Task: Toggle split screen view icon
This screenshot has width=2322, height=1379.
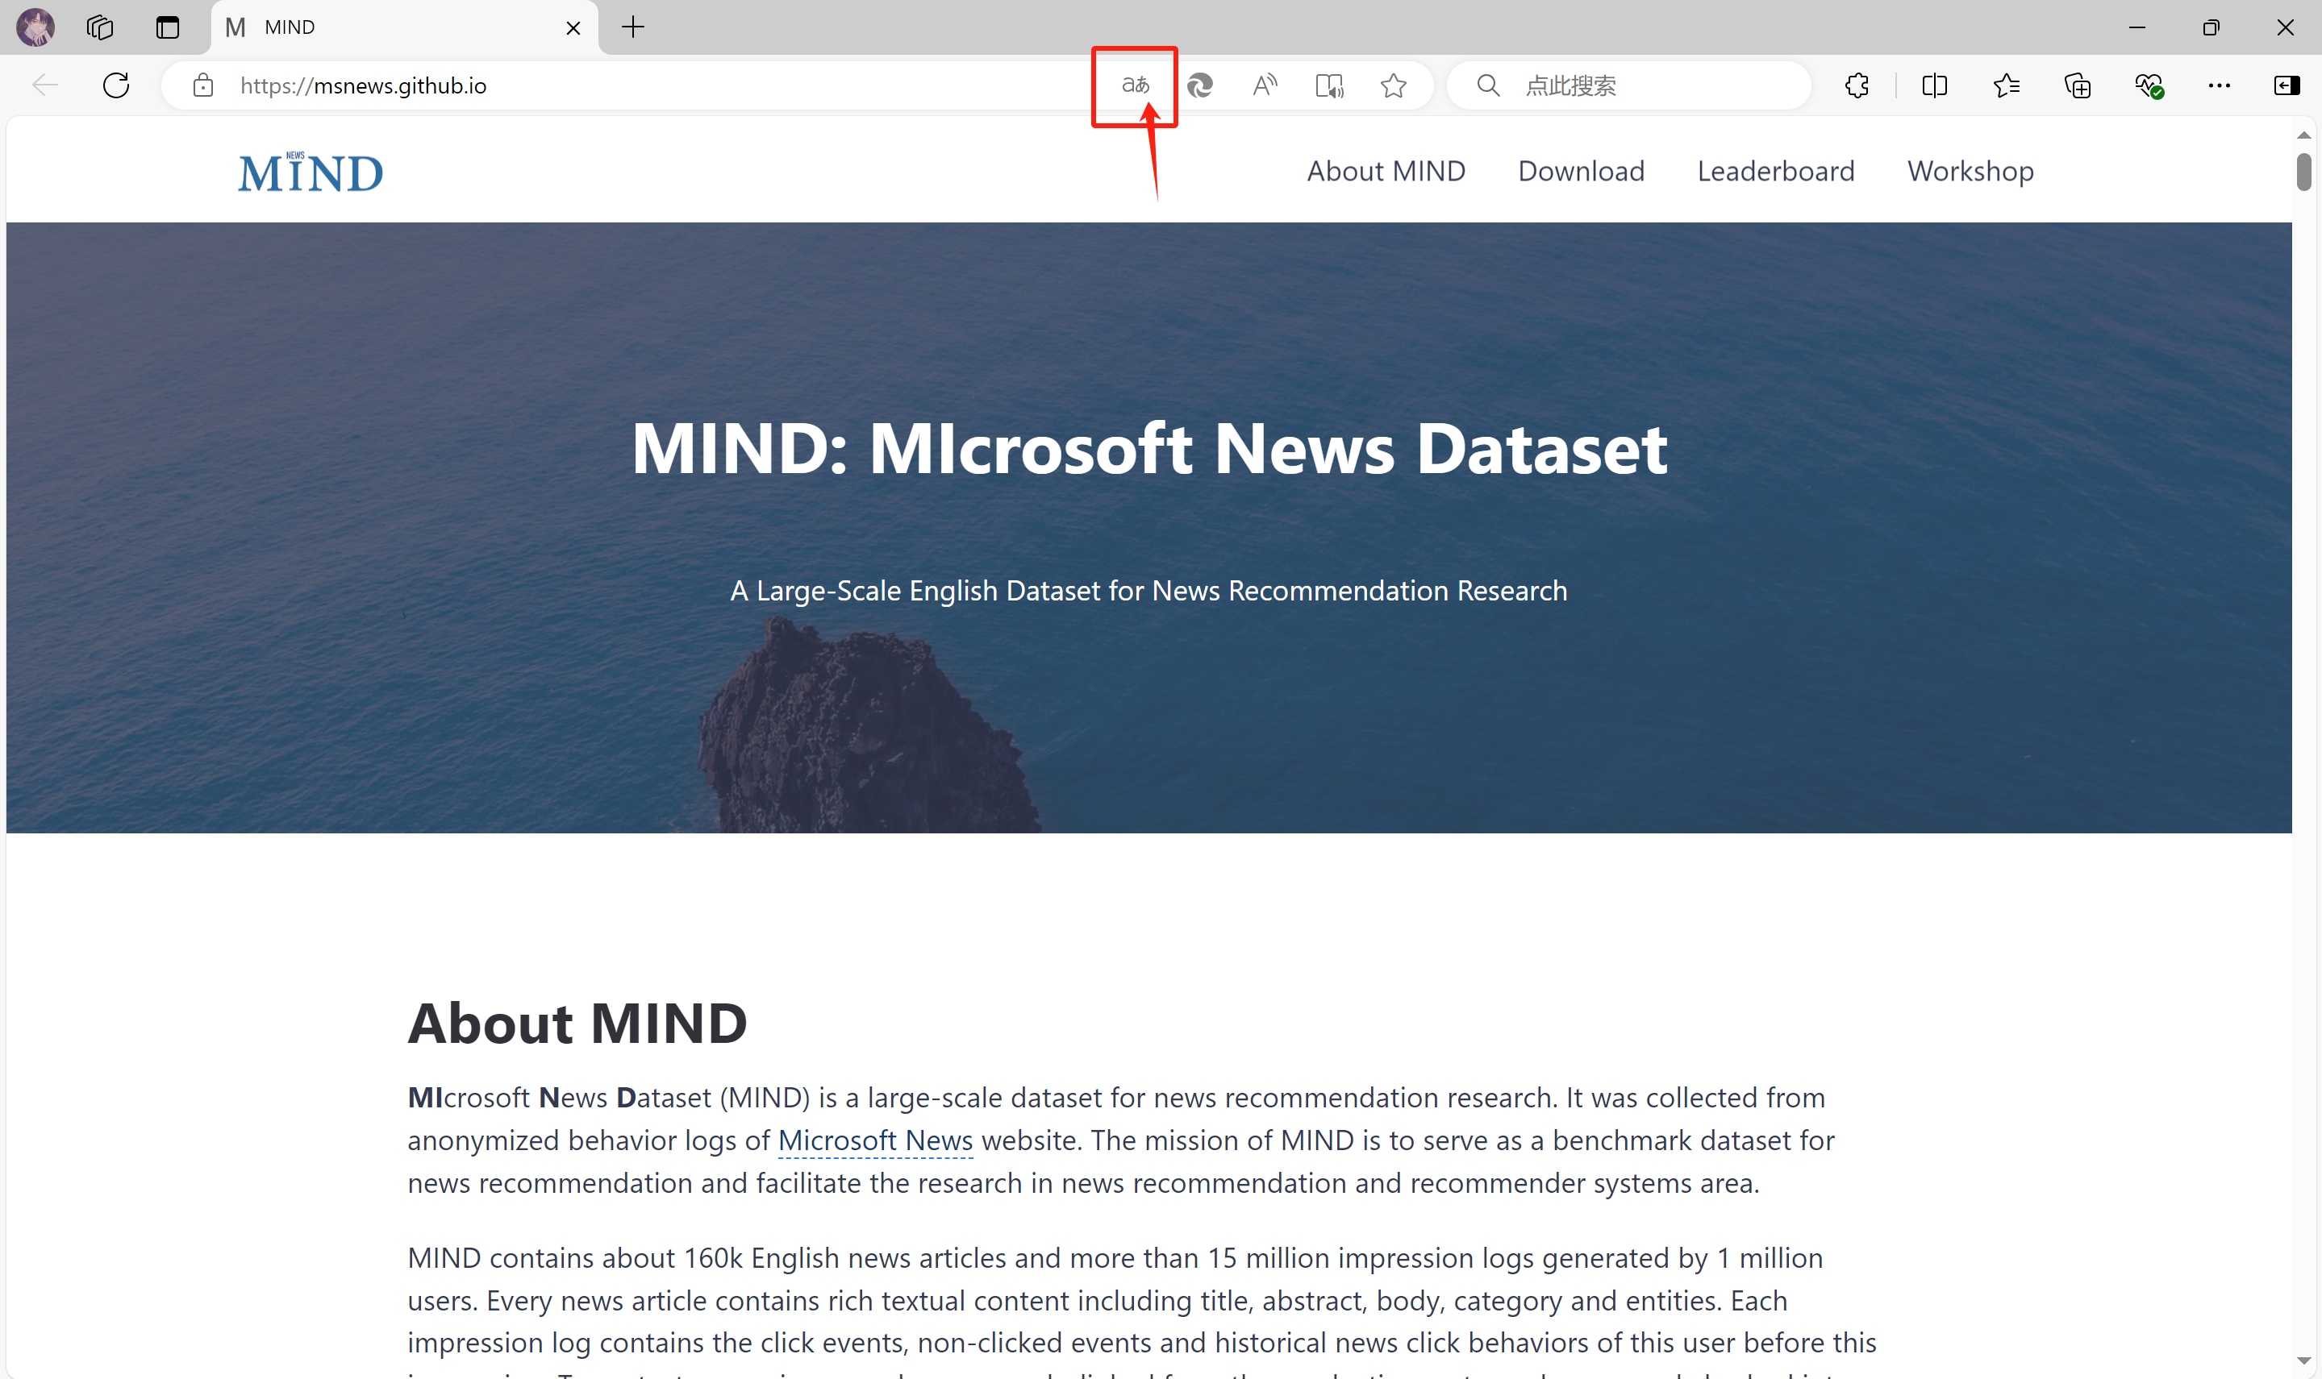Action: coord(1933,85)
